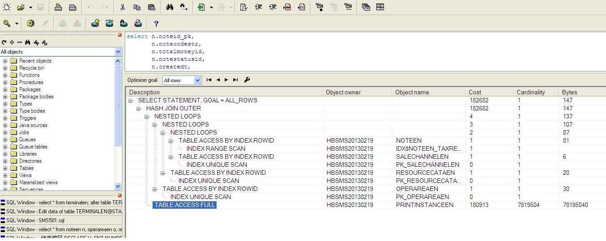606x241 pixels.
Task: Collapse the HASH JOIN OUTER node
Action: click(139, 109)
